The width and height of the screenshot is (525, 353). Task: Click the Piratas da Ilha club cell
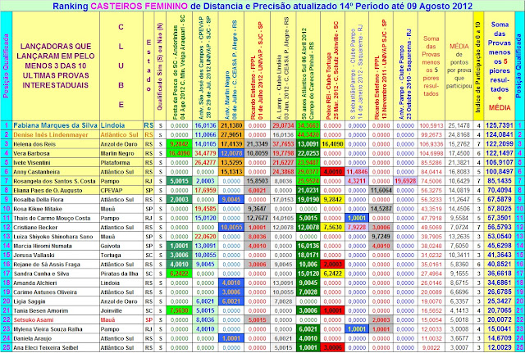pyautogui.click(x=121, y=274)
